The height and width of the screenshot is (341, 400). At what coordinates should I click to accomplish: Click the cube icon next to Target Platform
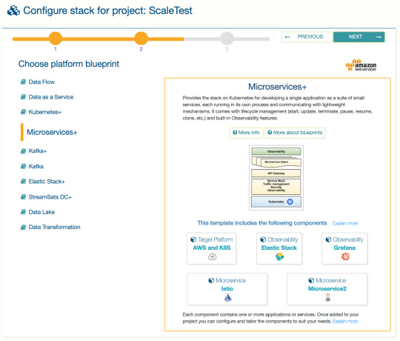(193, 239)
